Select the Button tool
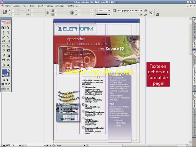The width and height of the screenshot is (196, 147). tap(4, 60)
